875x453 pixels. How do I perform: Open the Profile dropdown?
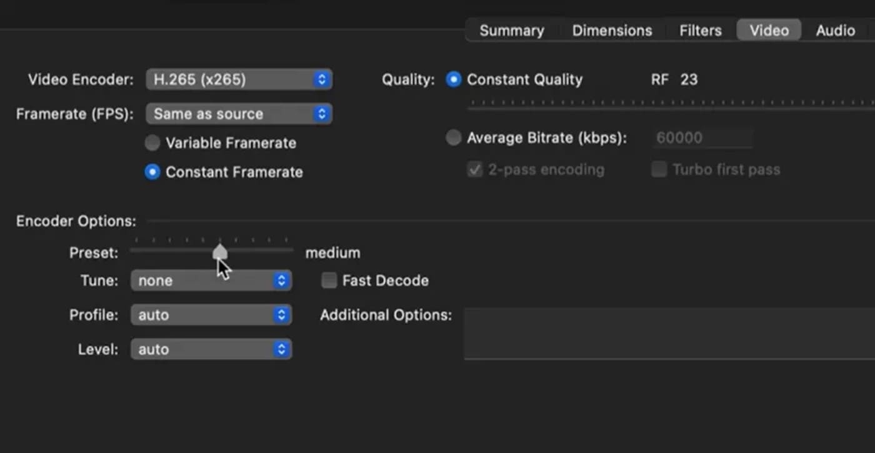click(x=211, y=315)
